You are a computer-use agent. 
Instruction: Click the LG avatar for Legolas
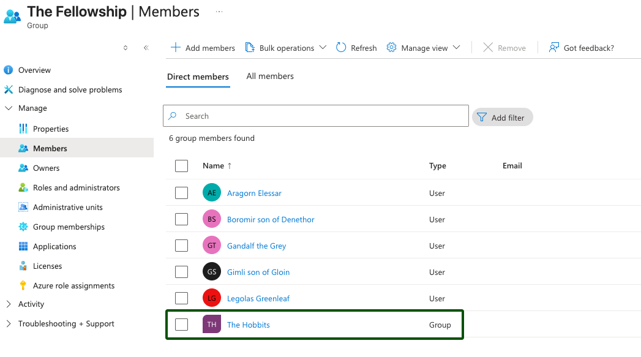212,298
